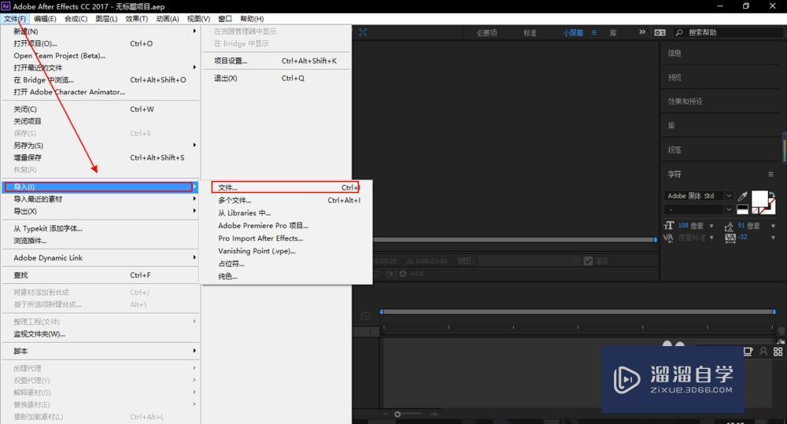
Task: Click the white fill color swatch
Action: [759, 199]
